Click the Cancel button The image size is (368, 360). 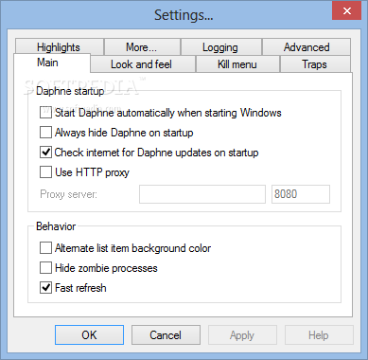coord(166,335)
